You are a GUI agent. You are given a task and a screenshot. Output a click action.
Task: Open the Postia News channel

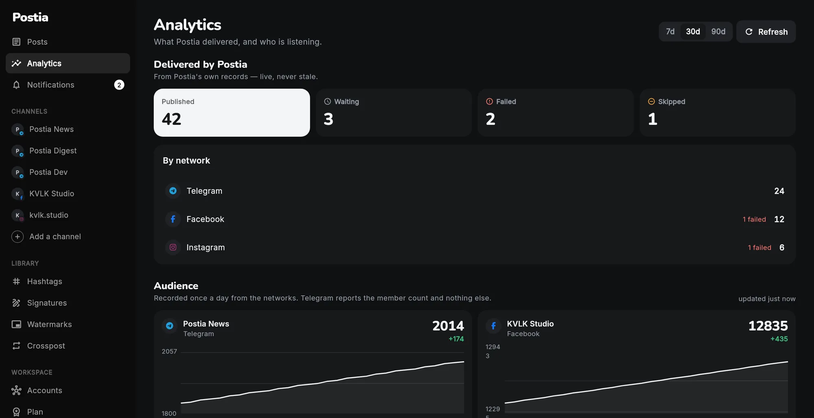(x=68, y=129)
